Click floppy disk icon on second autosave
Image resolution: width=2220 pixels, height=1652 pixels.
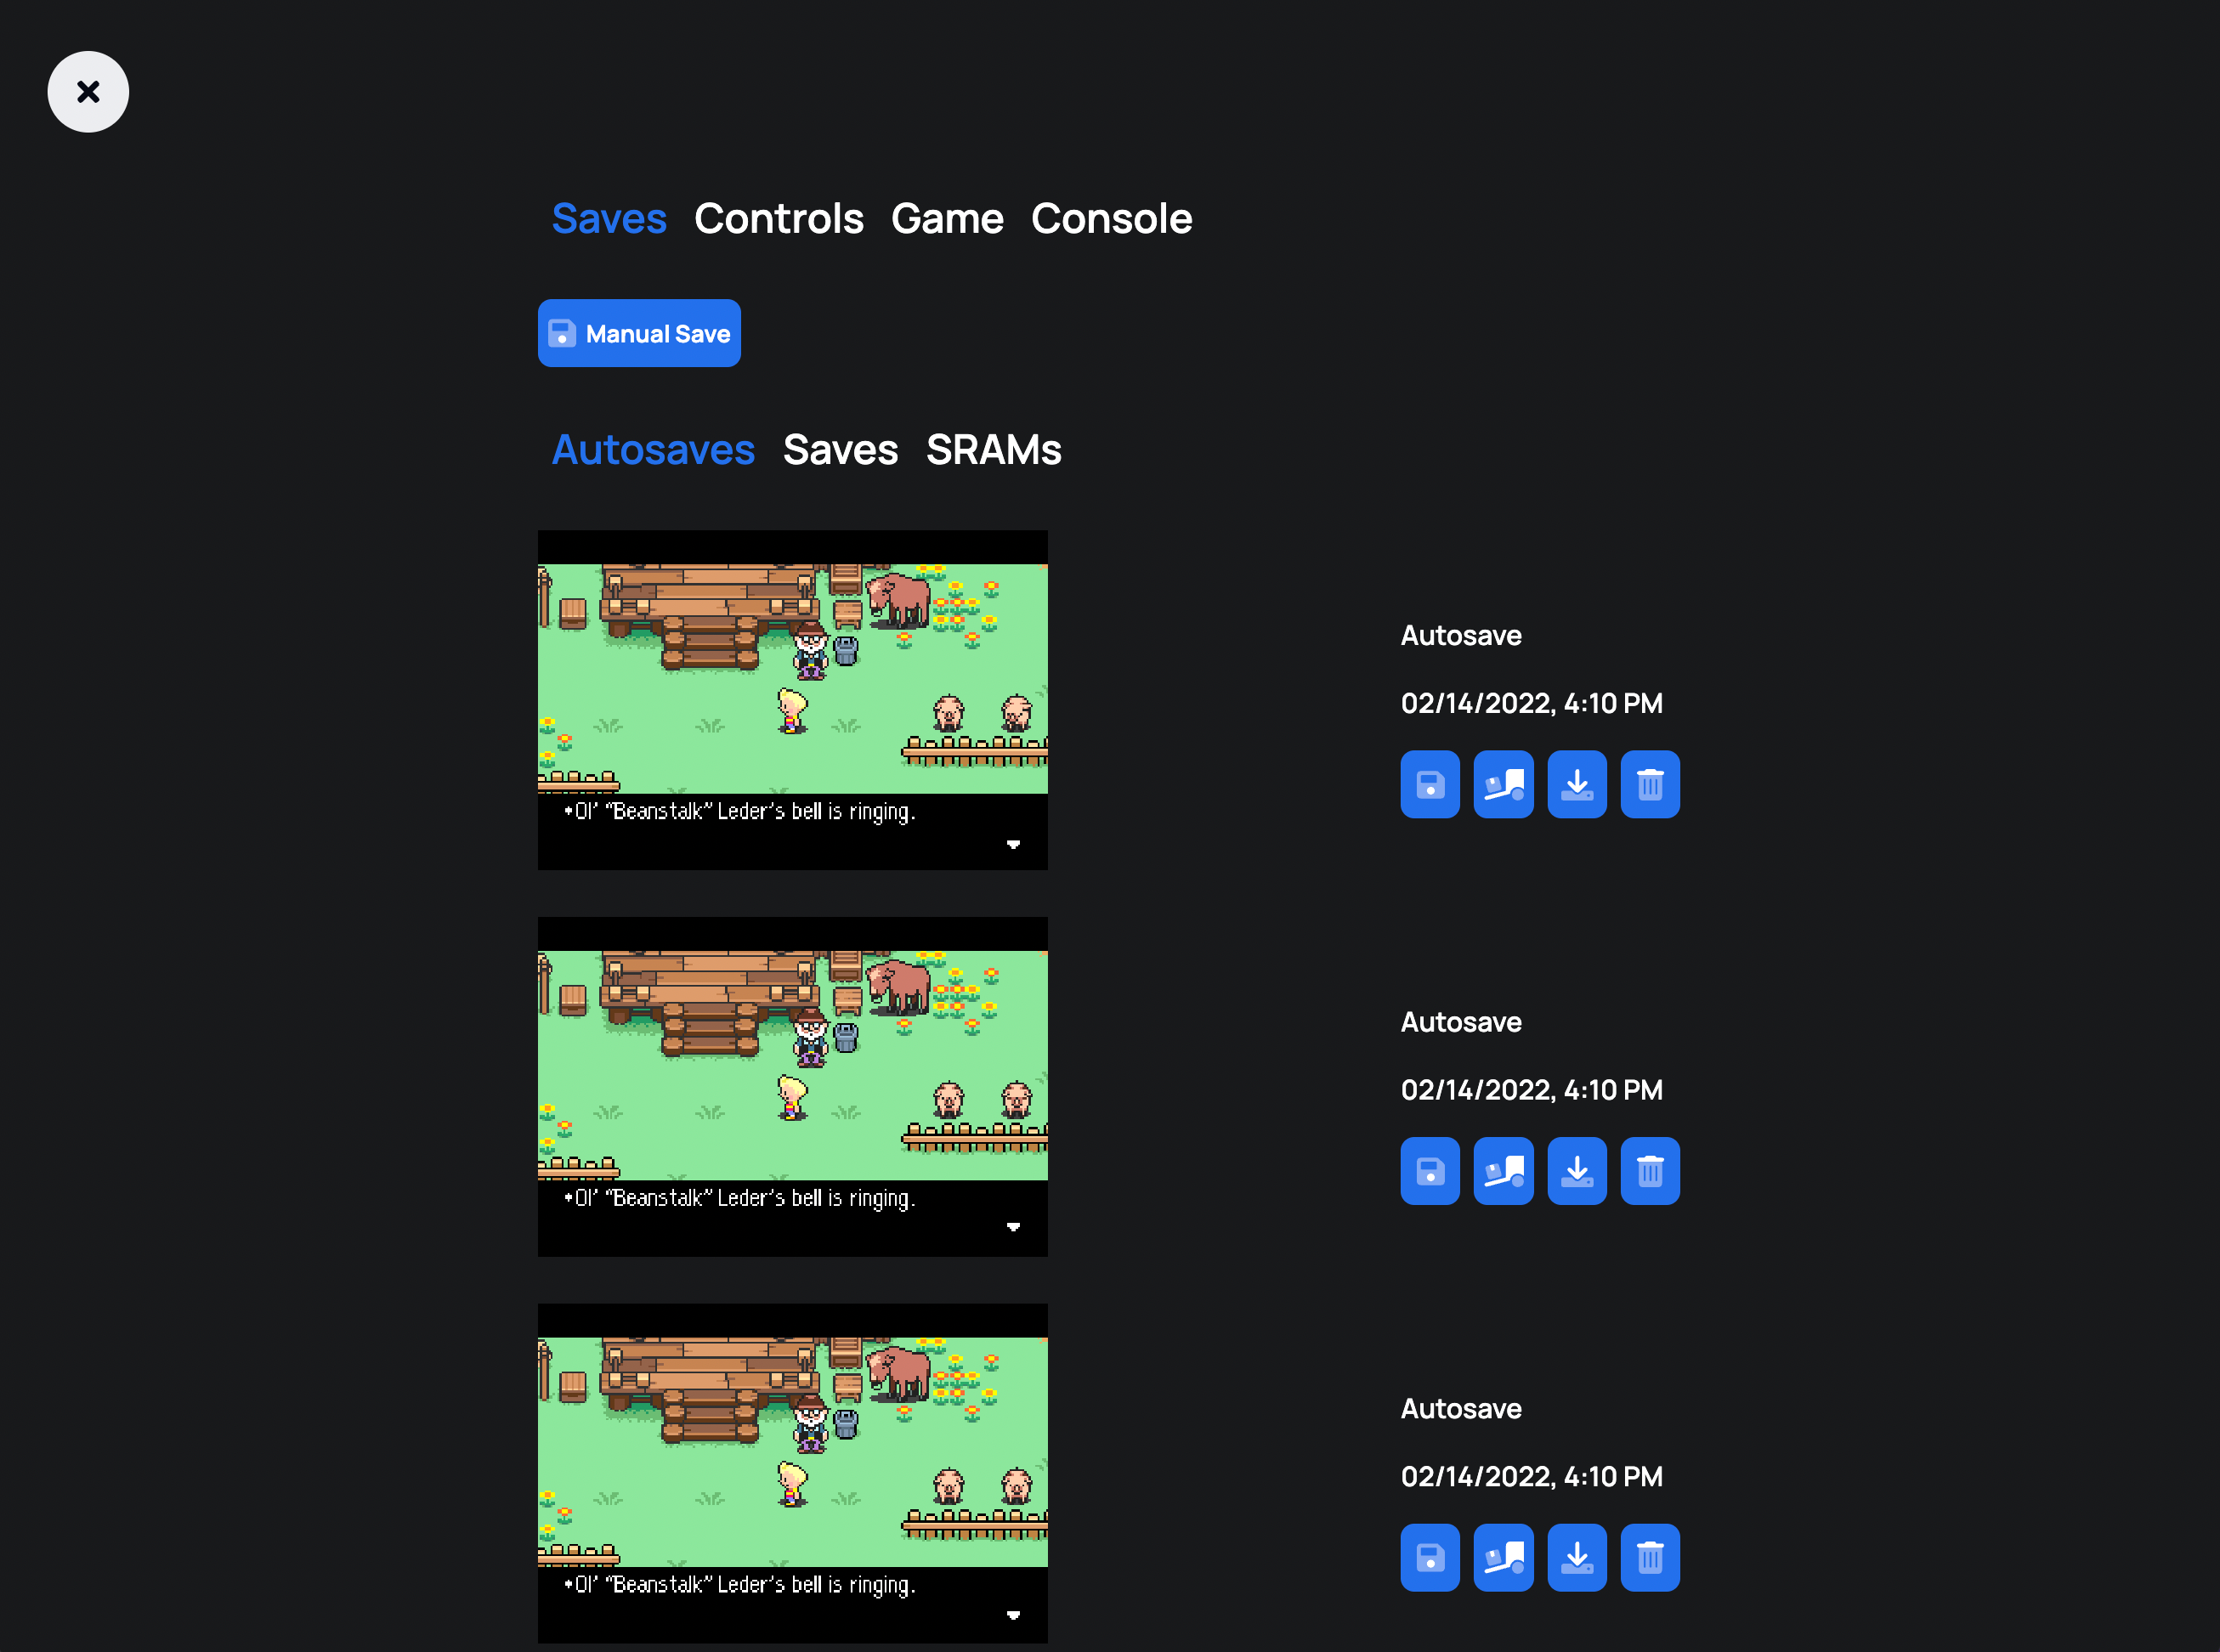(x=1430, y=1171)
